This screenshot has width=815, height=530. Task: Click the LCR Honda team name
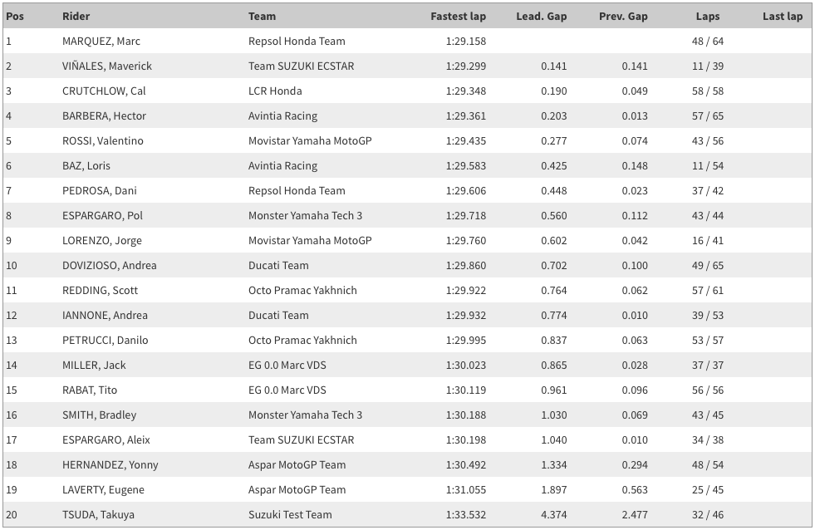coord(275,91)
